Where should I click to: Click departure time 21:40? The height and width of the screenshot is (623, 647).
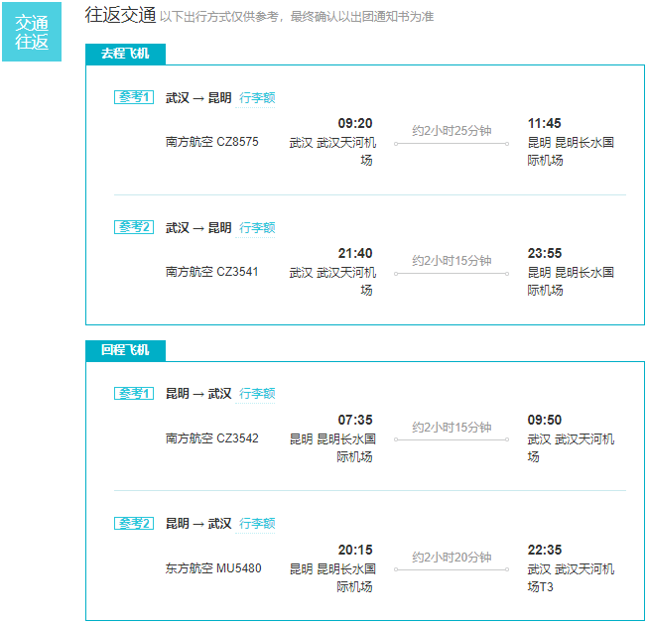(x=355, y=253)
